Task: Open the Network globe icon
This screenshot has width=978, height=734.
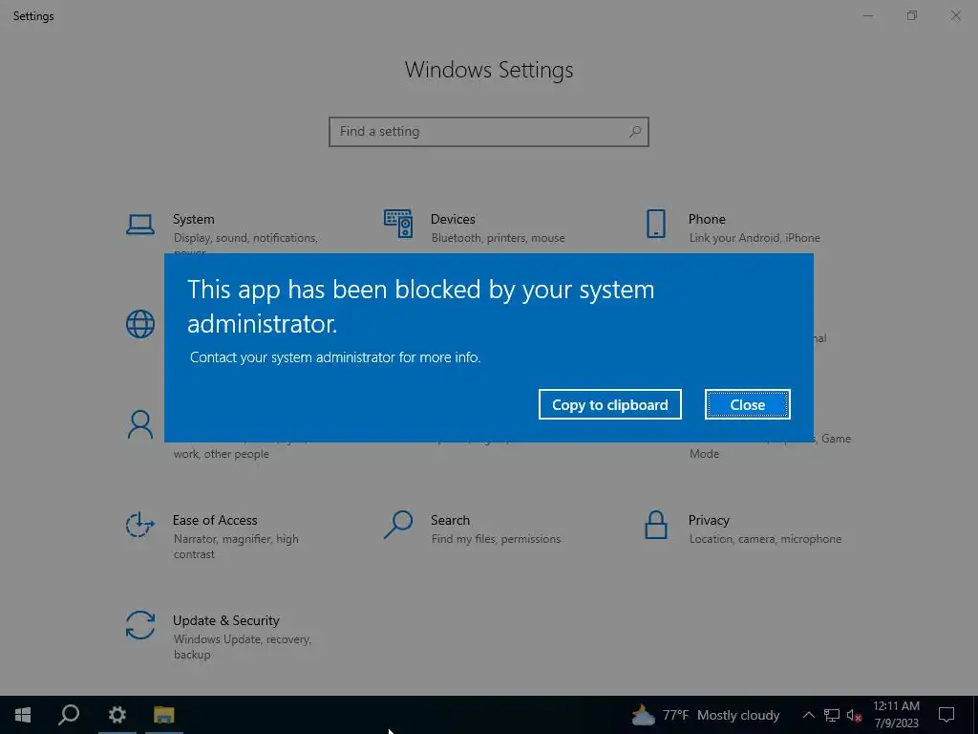Action: (140, 324)
